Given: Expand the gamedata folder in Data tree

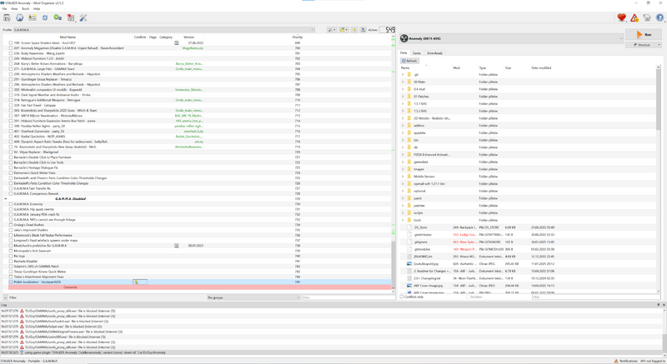Looking at the screenshot, I should (x=403, y=162).
